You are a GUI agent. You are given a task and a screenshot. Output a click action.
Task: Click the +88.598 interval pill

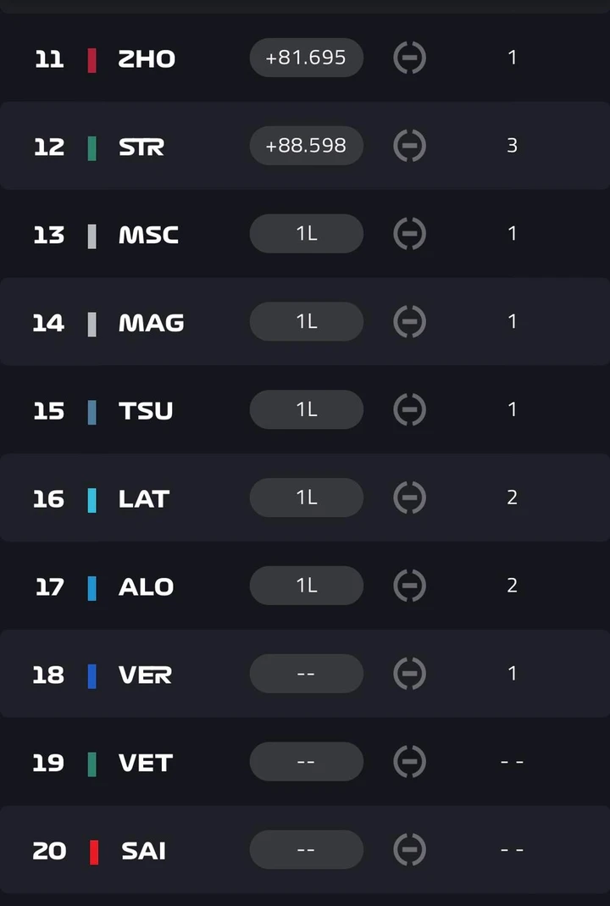pyautogui.click(x=306, y=146)
